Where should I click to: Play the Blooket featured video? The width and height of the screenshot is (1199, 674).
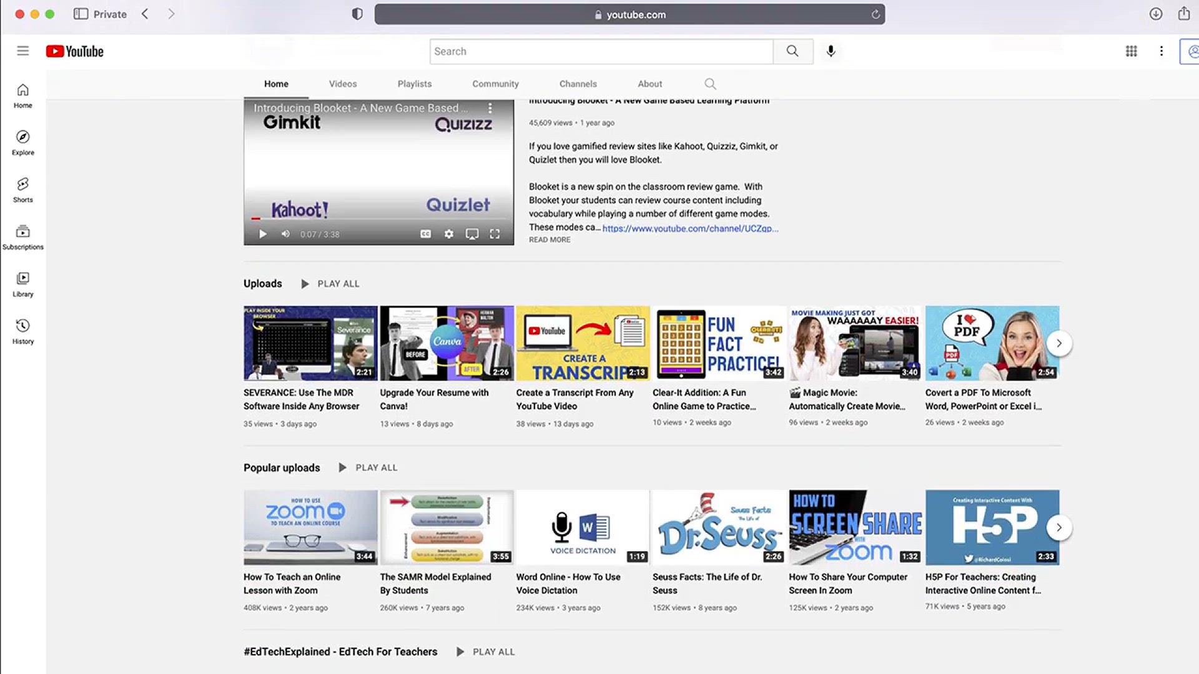[x=263, y=234]
